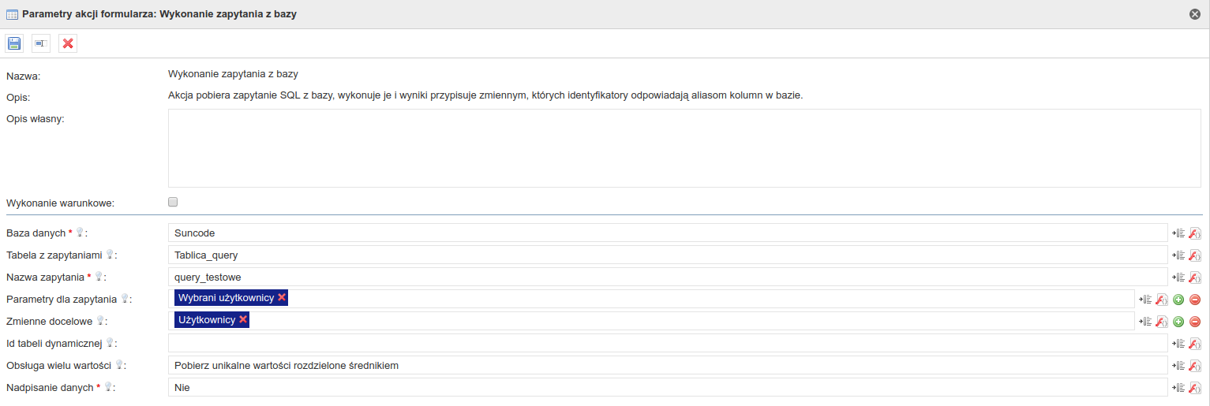
Task: Open the Nadpisanie danych dropdown showing Nie
Action: 668,387
